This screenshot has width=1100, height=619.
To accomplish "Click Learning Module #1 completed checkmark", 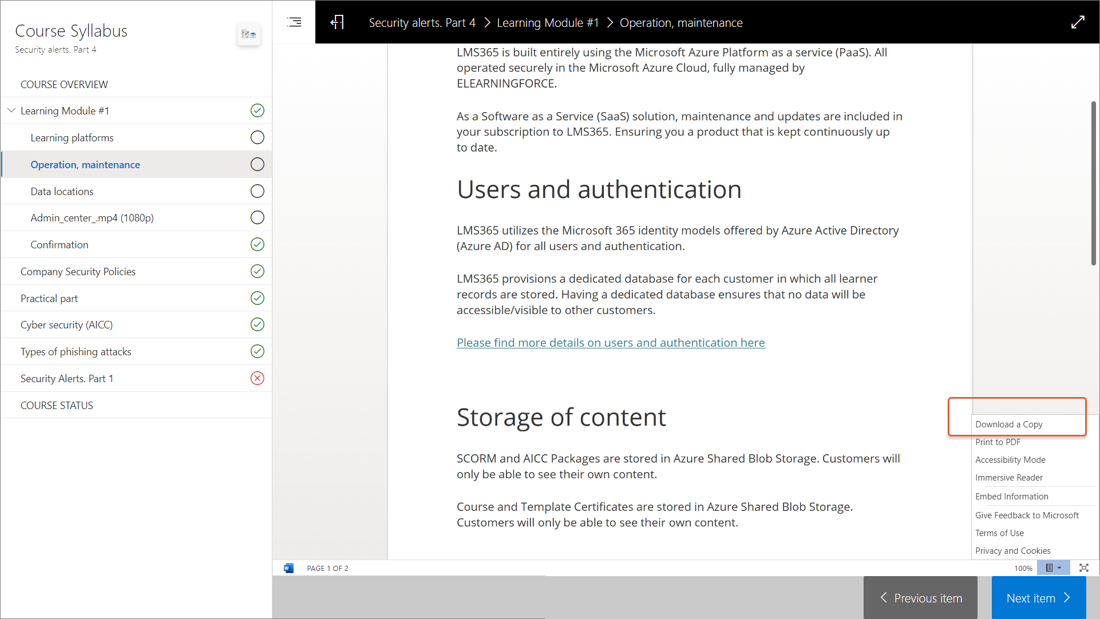I will coord(258,110).
